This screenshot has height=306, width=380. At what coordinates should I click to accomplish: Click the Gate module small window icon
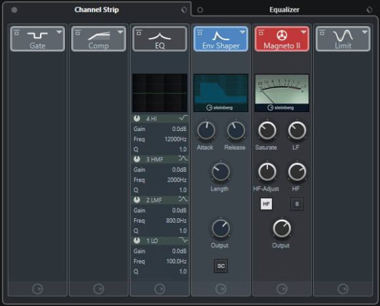(16, 33)
